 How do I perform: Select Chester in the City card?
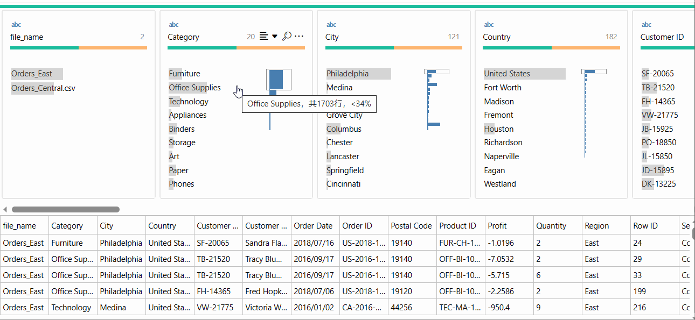pos(339,143)
